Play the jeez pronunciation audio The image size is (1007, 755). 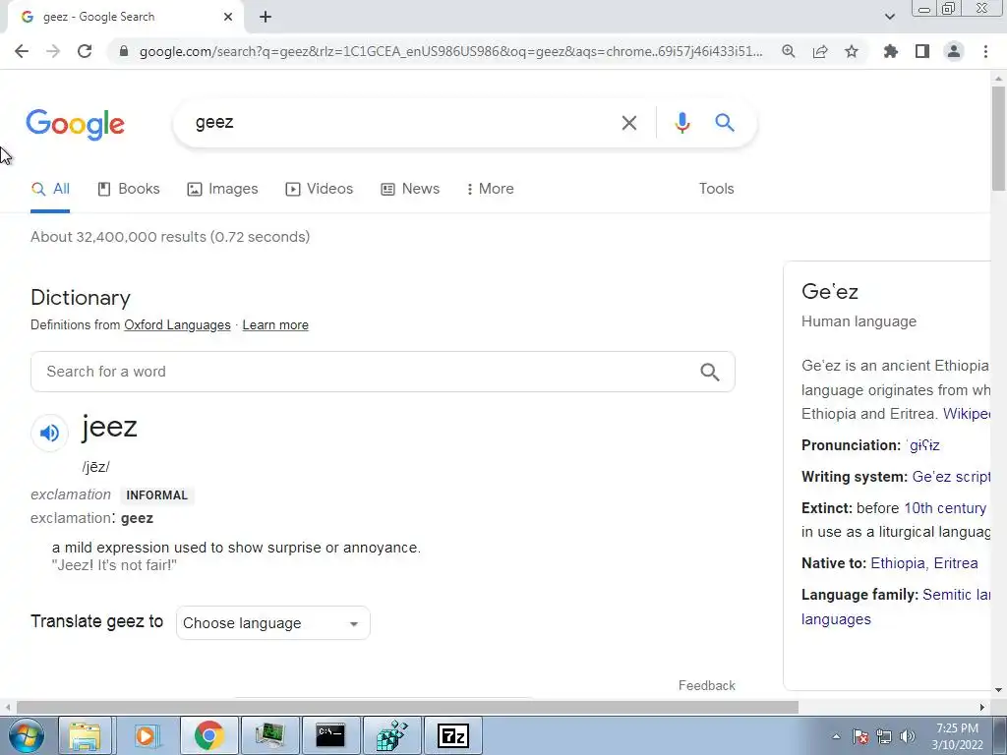(49, 433)
